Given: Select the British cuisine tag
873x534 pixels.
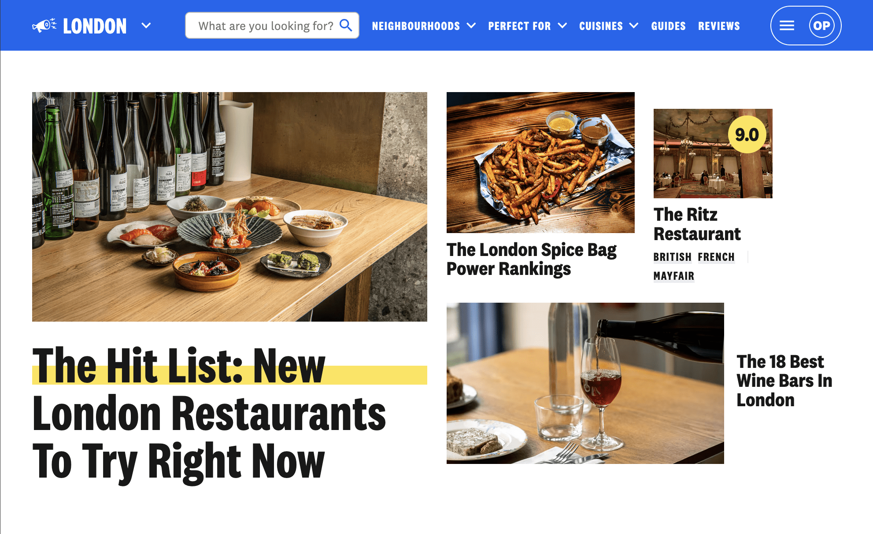Looking at the screenshot, I should 672,257.
